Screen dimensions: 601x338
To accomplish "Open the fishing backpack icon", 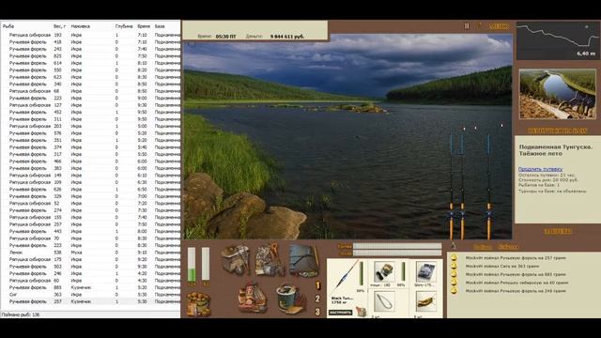I will 236,259.
